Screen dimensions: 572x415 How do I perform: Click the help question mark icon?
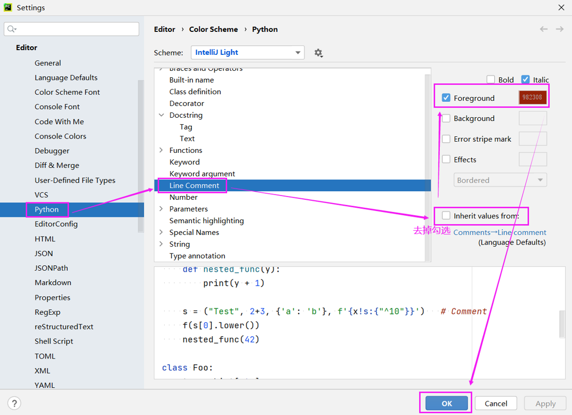14,403
